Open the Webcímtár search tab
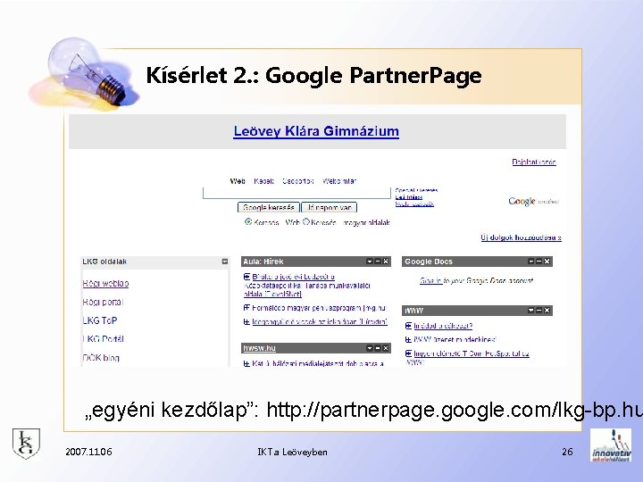 (339, 180)
